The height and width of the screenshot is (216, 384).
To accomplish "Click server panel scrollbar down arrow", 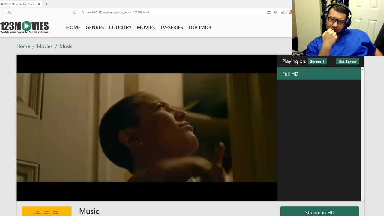I will 362,199.
